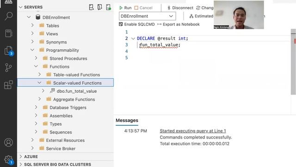Open the Accounts icon in the activity bar

(8, 142)
